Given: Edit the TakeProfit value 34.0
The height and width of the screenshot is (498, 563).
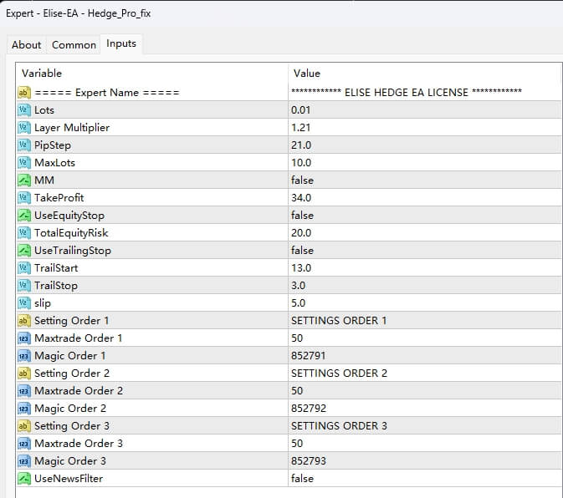Looking at the screenshot, I should (x=425, y=198).
